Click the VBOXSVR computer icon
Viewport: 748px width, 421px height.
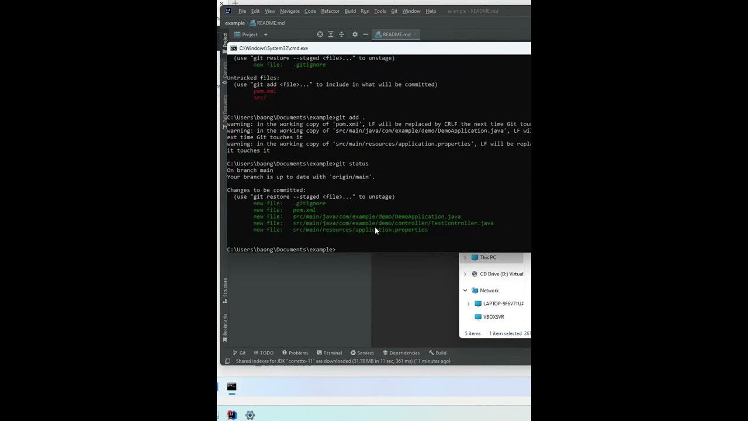pos(478,317)
